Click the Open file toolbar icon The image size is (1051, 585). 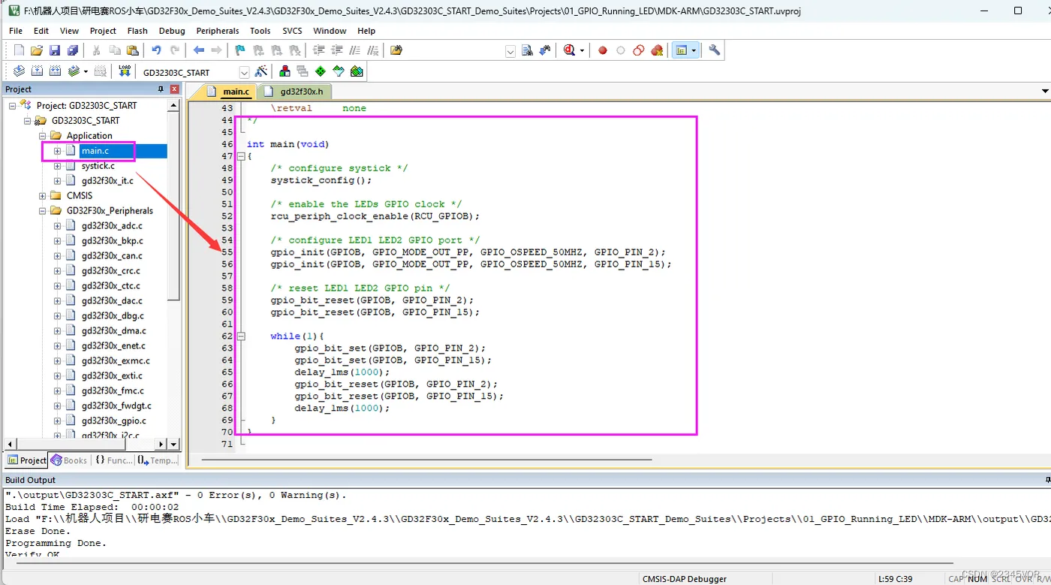pos(36,50)
